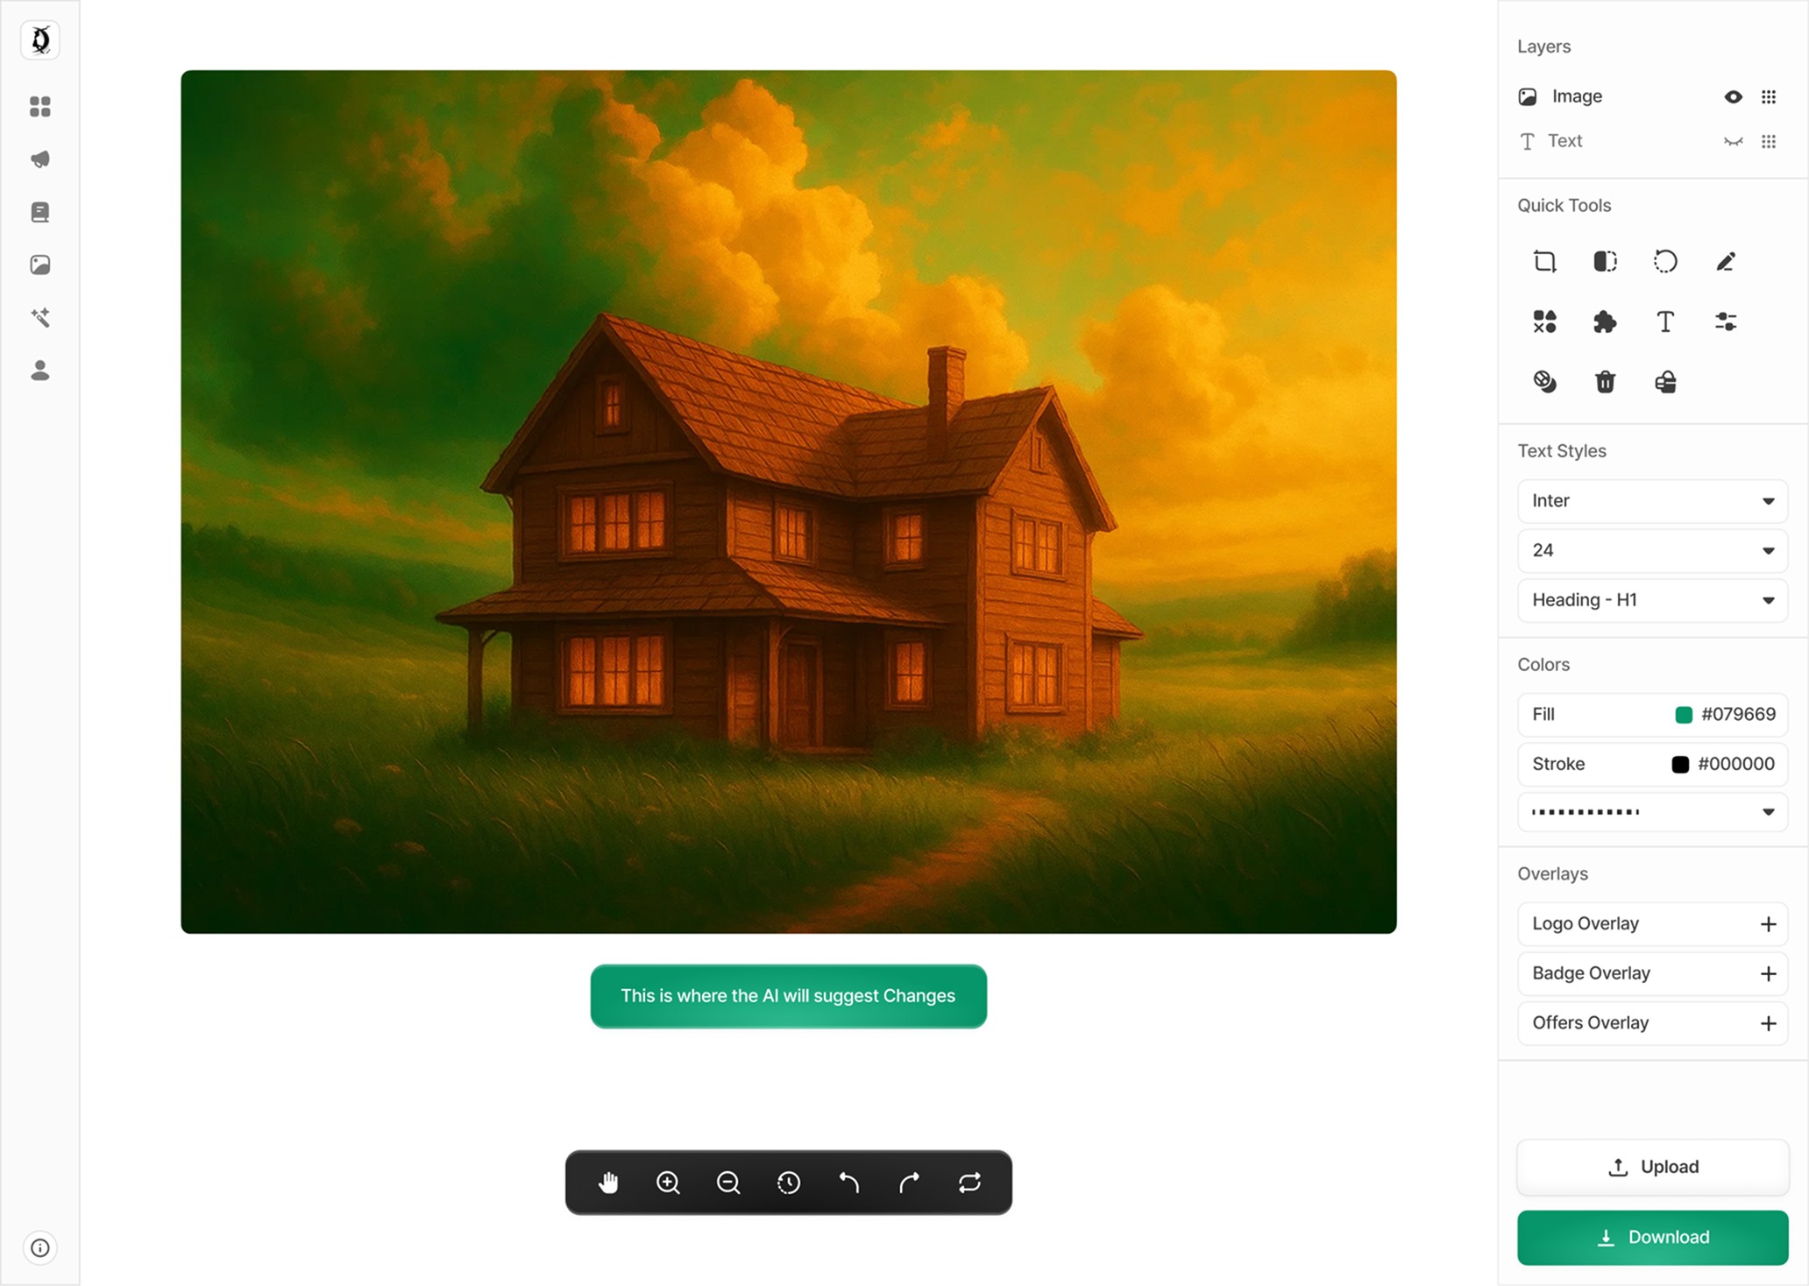Click the Upload button
Viewport: 1809px width, 1286px height.
click(x=1652, y=1167)
